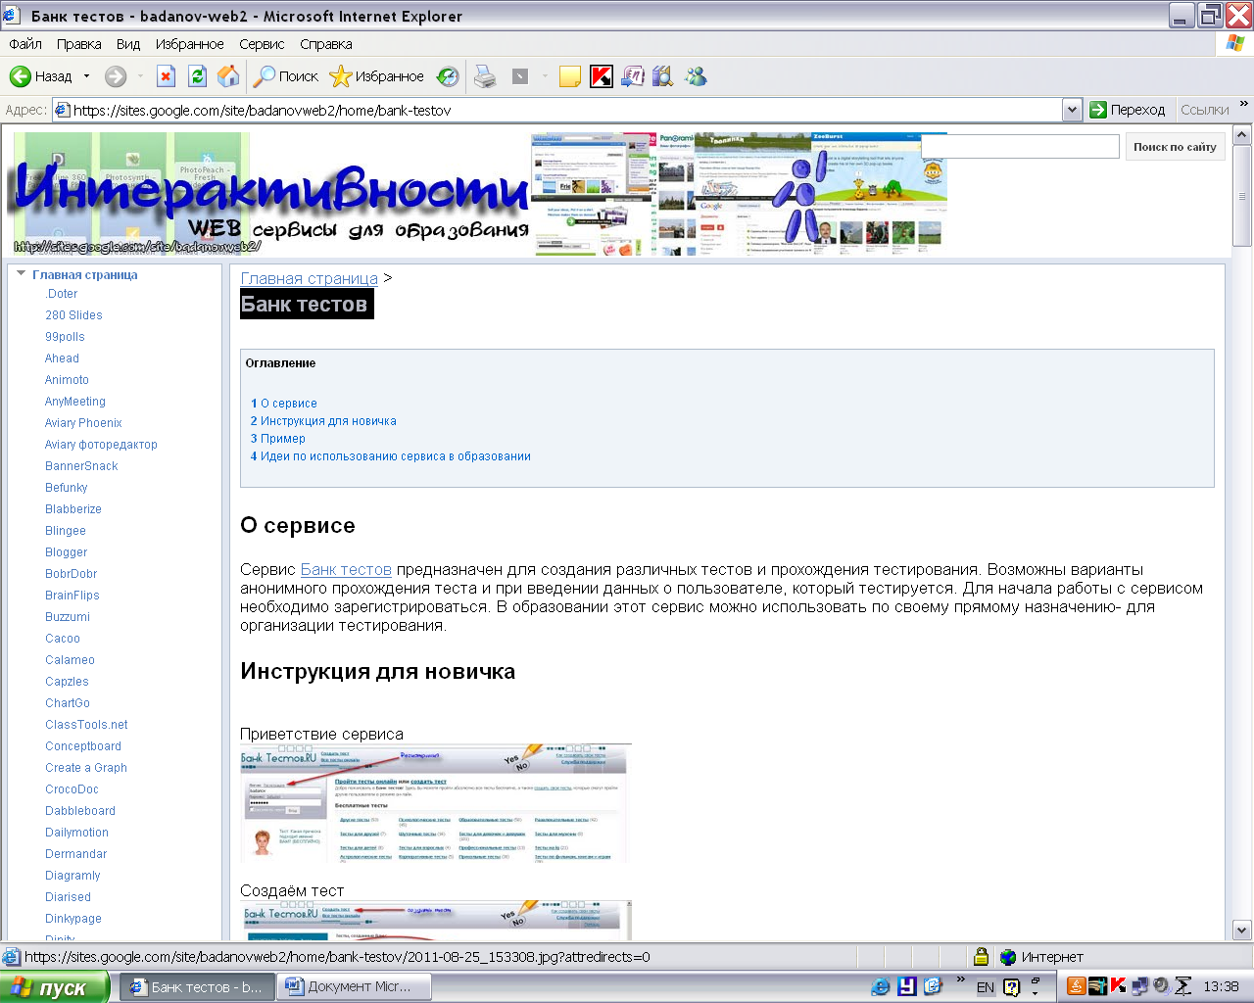
Task: Open the Diagramly sidebar link
Action: pos(72,876)
